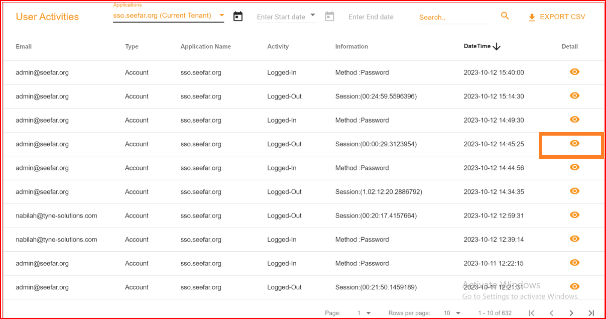This screenshot has width=606, height=319.
Task: Open detail eye for 2023-10-11 12:22:15 row
Action: (574, 263)
